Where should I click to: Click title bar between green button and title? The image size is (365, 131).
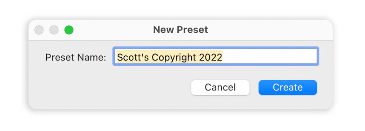pyautogui.click(x=113, y=30)
